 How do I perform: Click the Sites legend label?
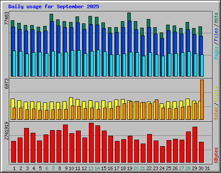point(216,113)
